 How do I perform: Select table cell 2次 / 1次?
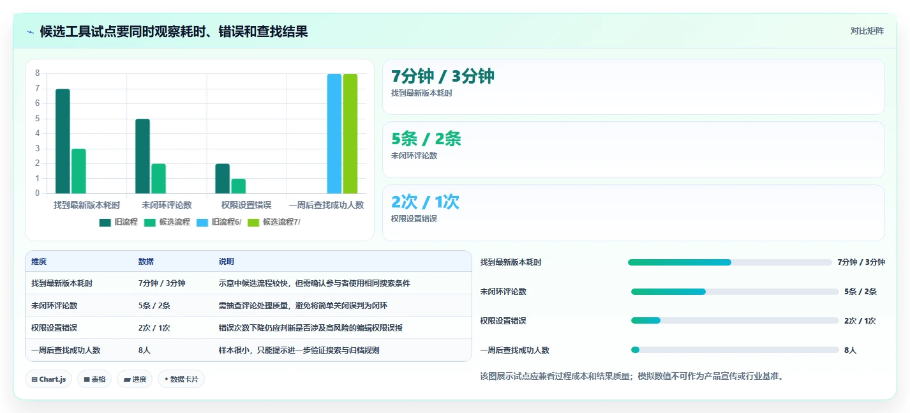click(x=154, y=328)
